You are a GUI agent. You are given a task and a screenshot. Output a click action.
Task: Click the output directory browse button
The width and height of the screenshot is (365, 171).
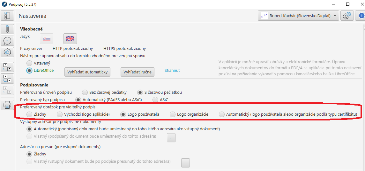[x=171, y=138]
